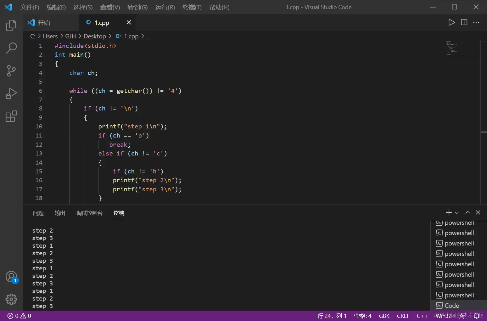Expand the GJH breadcrumb segment
Image resolution: width=487 pixels, height=321 pixels.
[x=70, y=37]
